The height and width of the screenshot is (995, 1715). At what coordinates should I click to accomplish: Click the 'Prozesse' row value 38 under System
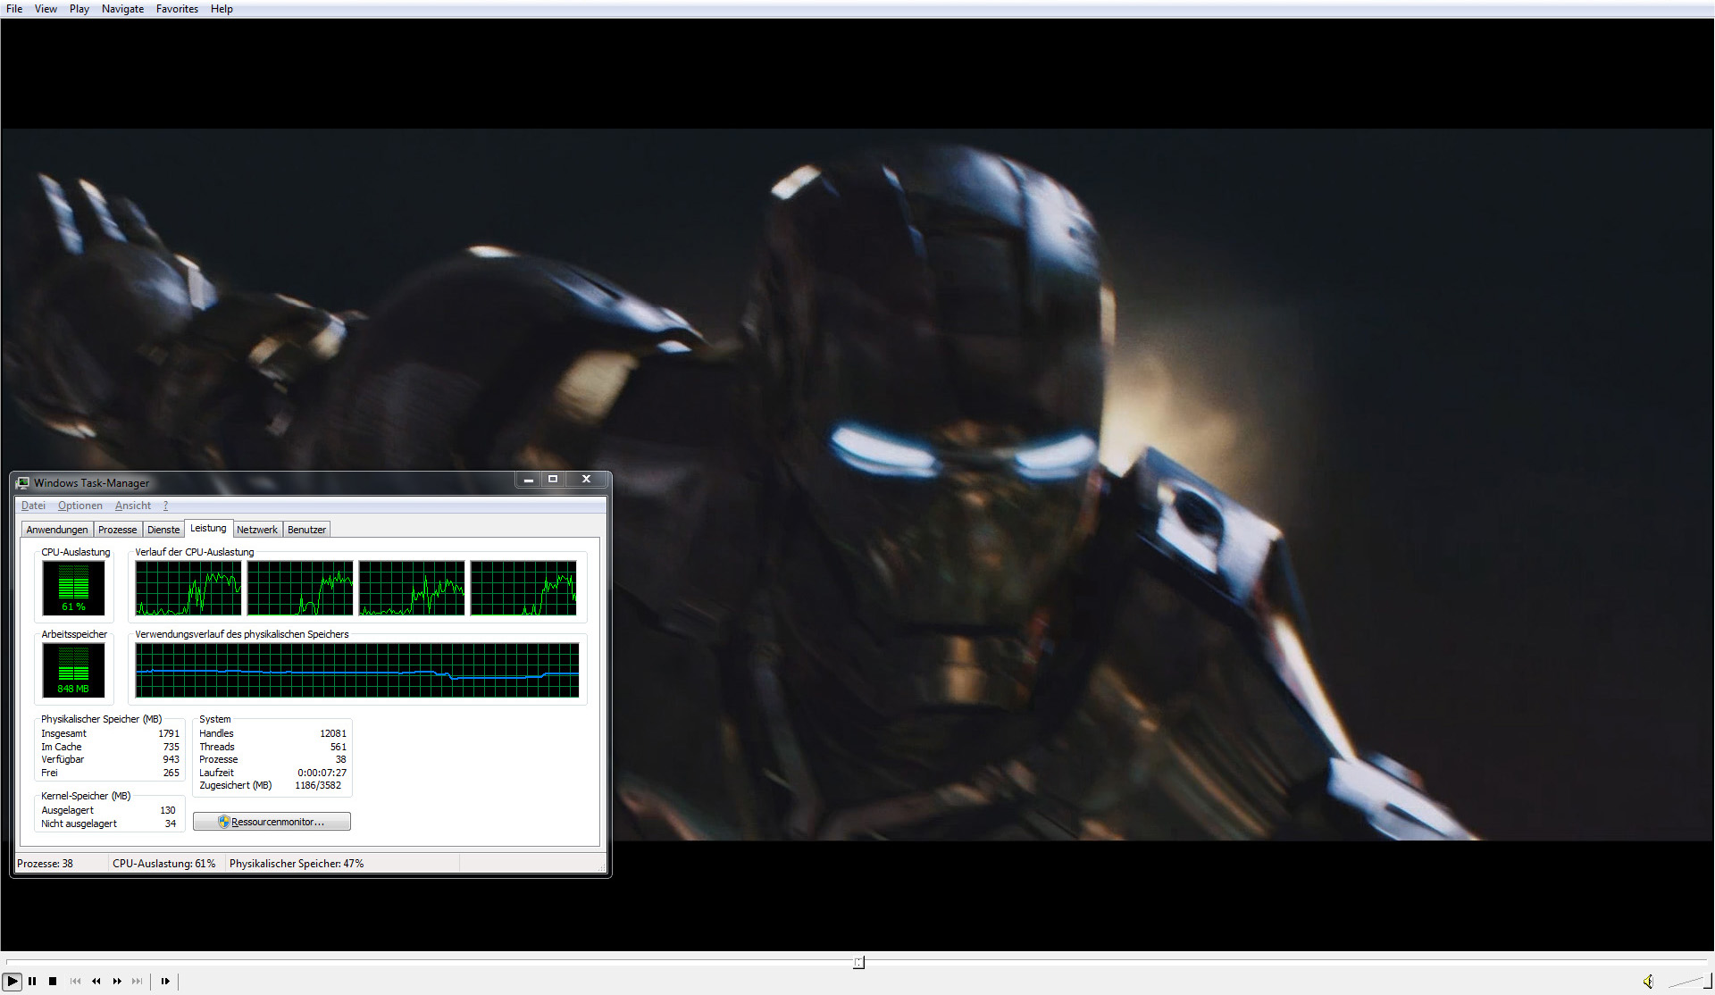tap(340, 759)
